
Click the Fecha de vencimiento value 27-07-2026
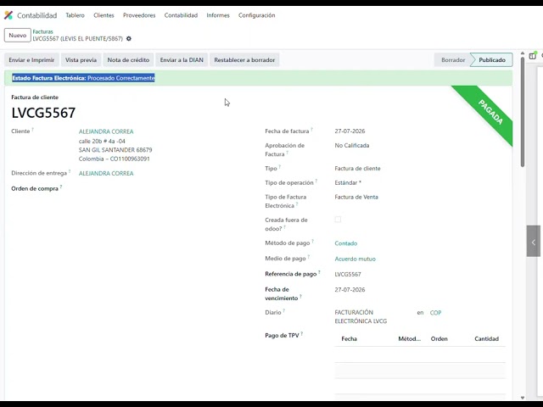tap(350, 290)
